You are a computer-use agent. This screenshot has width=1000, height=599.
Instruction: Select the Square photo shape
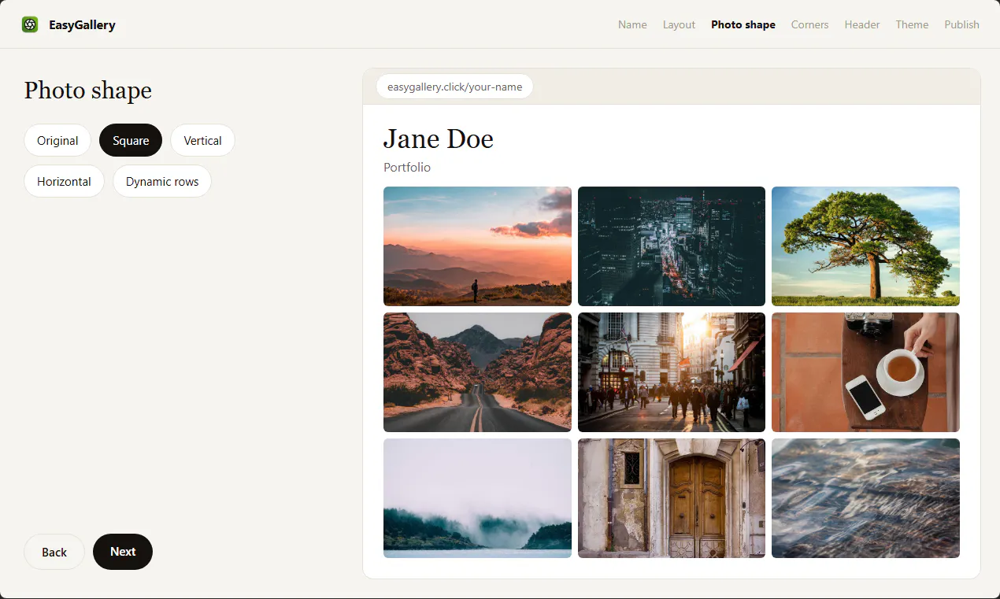tap(131, 140)
